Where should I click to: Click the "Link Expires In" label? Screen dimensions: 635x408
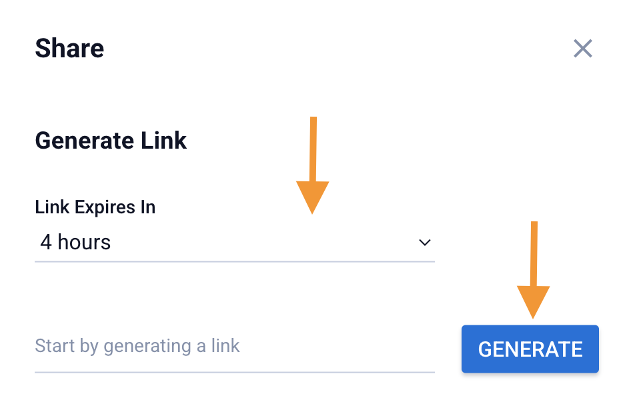(x=95, y=207)
